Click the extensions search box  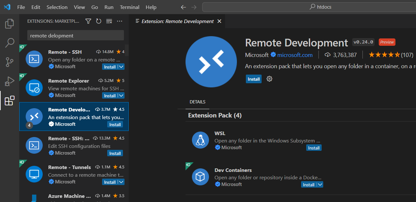[x=75, y=36]
